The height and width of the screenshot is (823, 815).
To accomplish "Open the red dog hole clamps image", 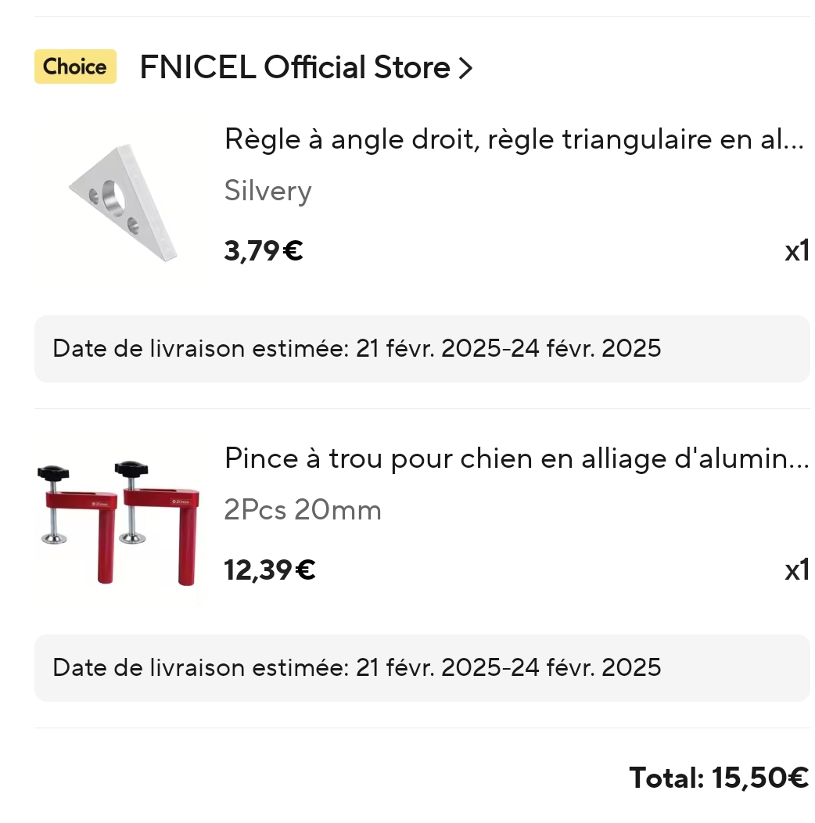I will pyautogui.click(x=117, y=522).
